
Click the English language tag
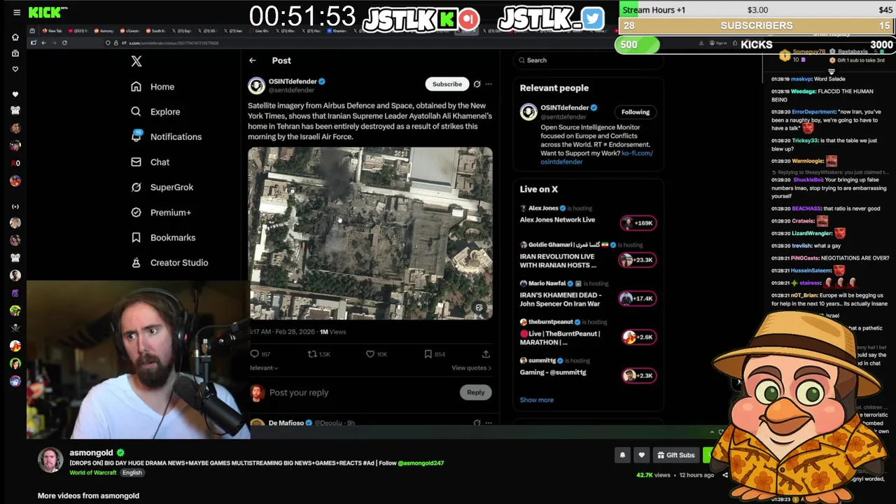(x=132, y=473)
